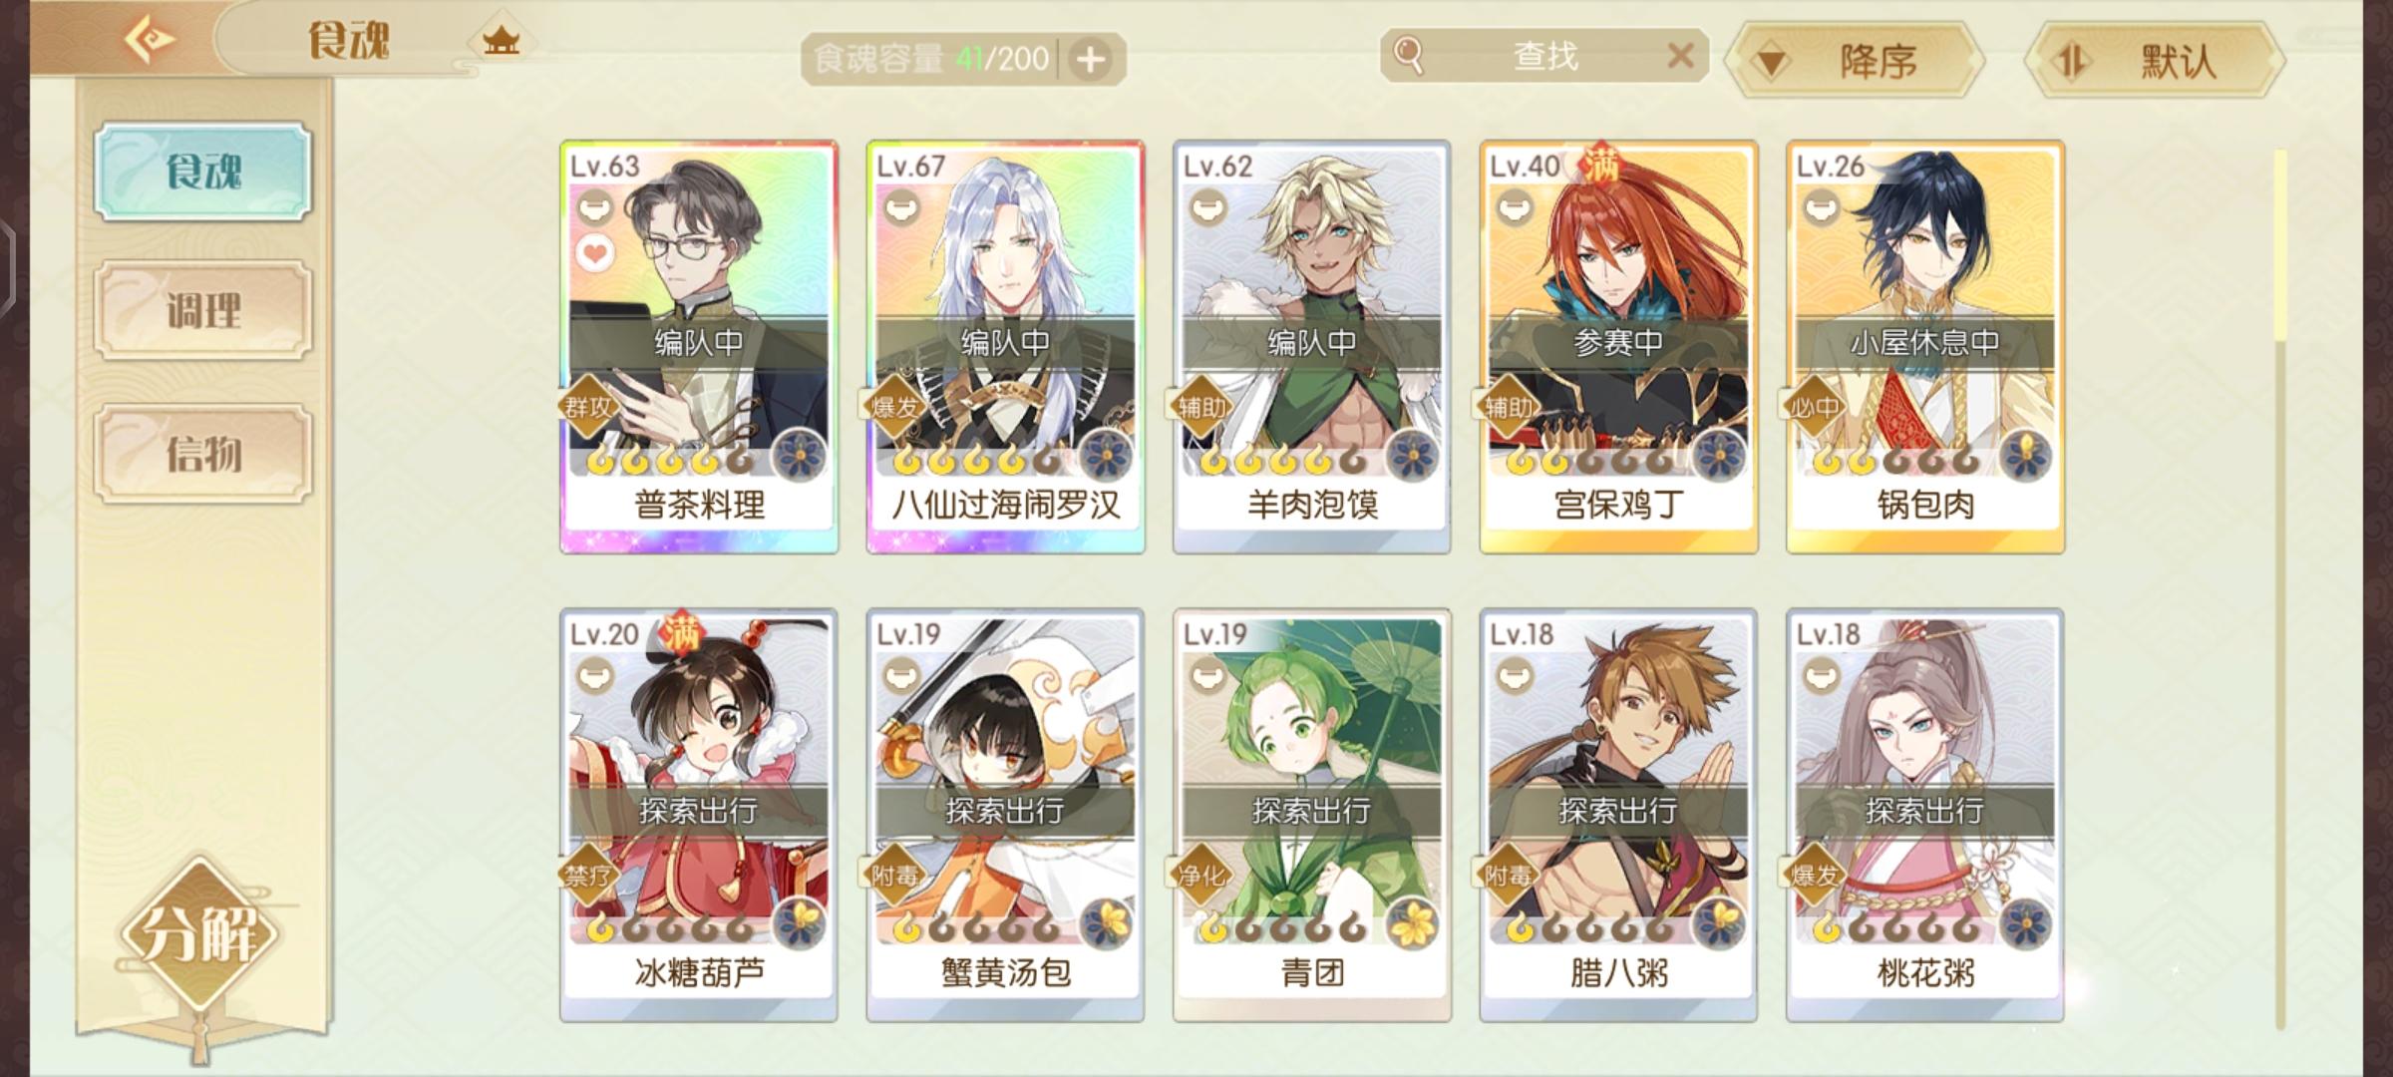Click the magnifier search icon
Image resolution: width=2393 pixels, height=1077 pixels.
[x=1408, y=55]
